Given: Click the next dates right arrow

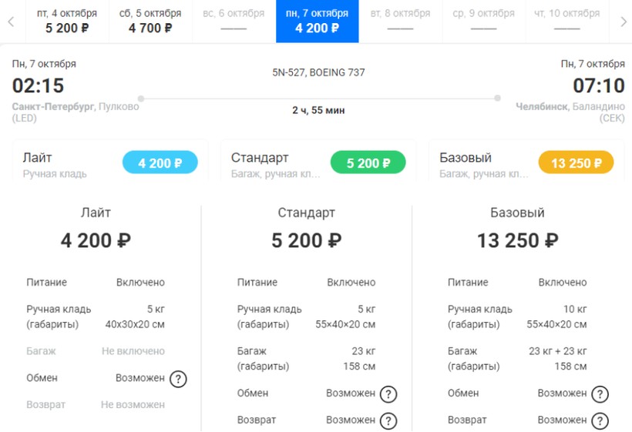Looking at the screenshot, I should 623,22.
